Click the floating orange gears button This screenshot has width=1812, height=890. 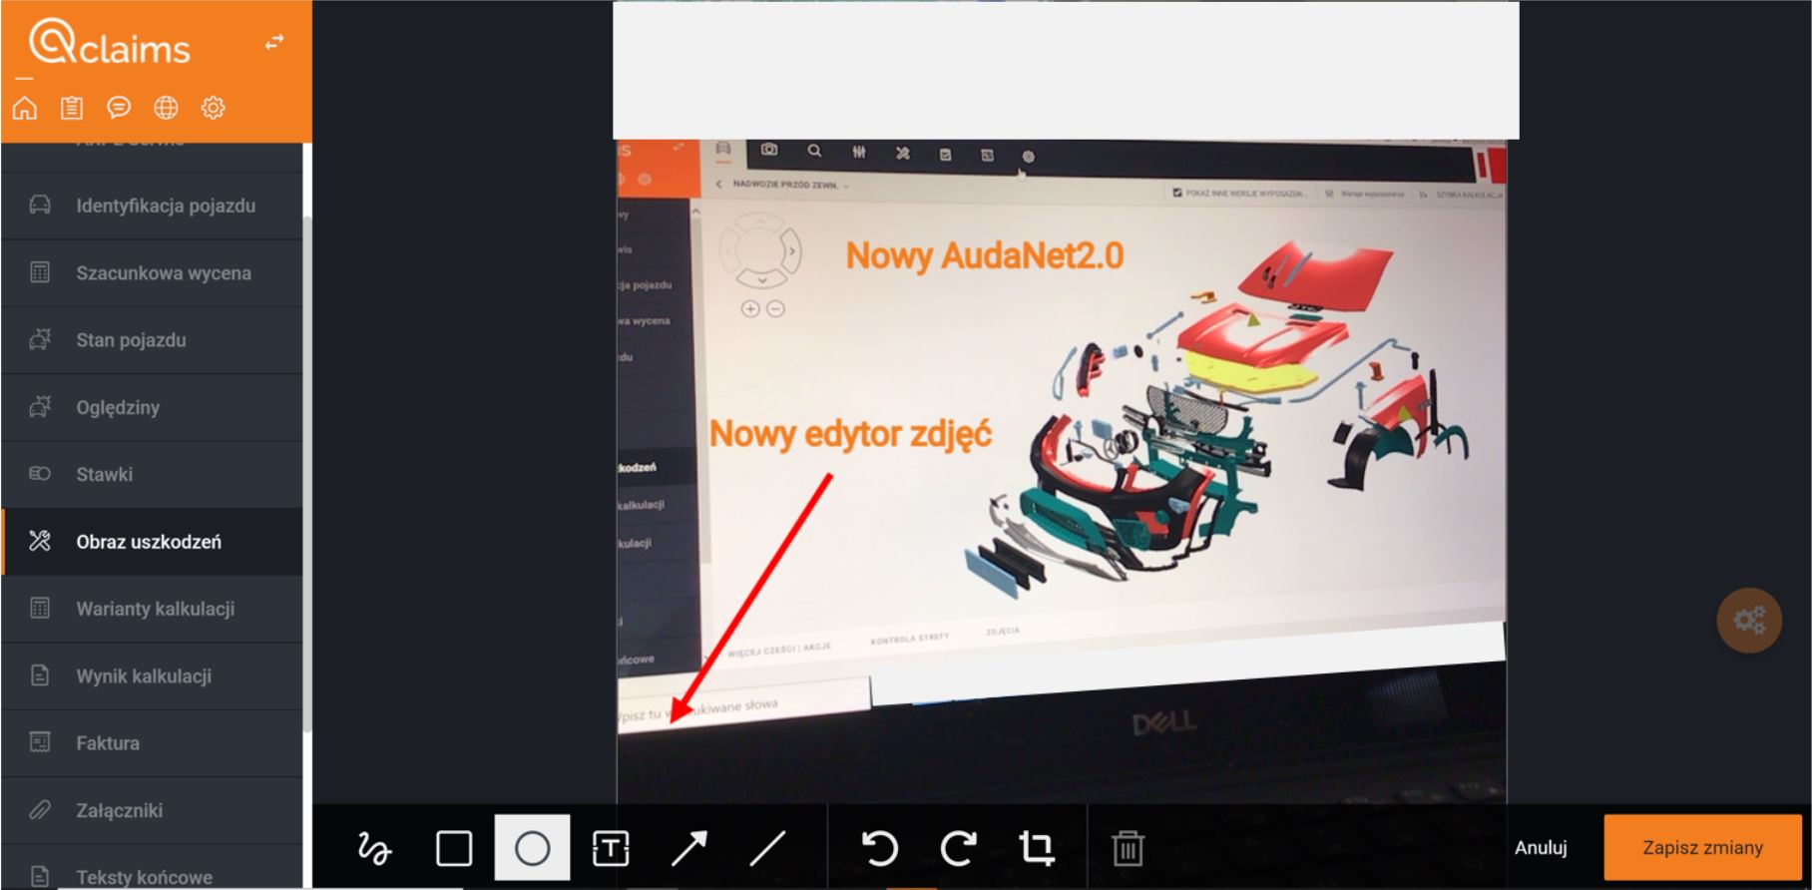[1749, 621]
